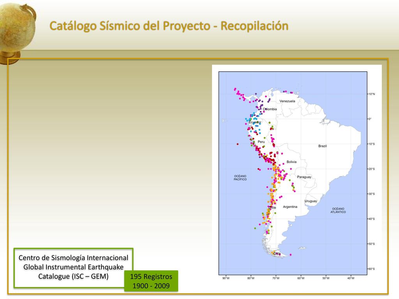Click the '20°S' latitude tick label
This screenshot has height=299, width=399.
(372, 169)
